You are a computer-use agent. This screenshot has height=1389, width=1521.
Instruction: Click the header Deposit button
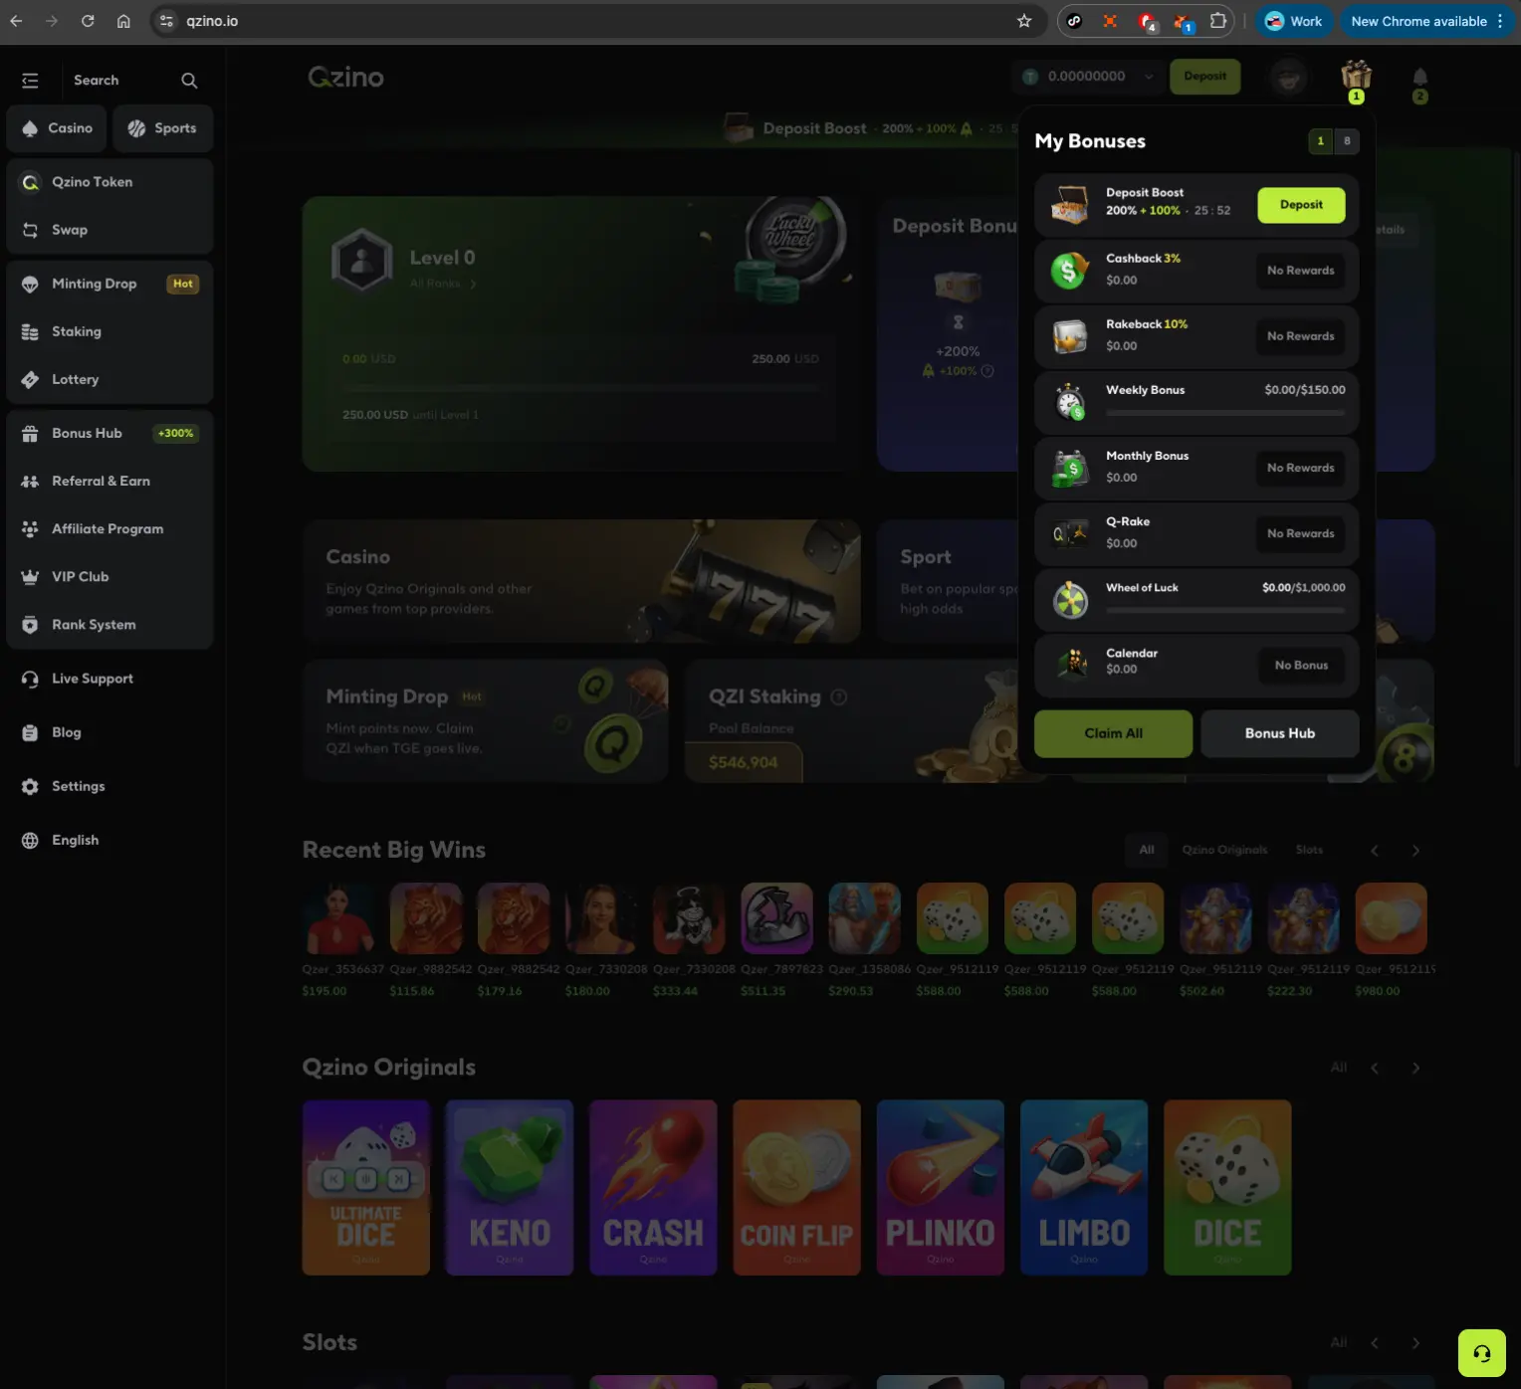pyautogui.click(x=1205, y=77)
